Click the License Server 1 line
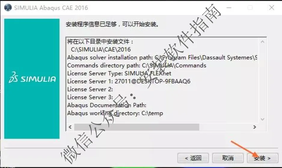The height and width of the screenshot is (168, 282). tap(129, 81)
